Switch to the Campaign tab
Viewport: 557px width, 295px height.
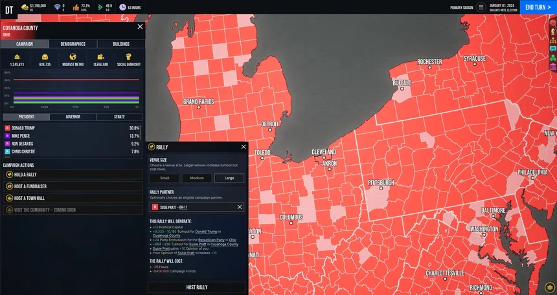[25, 44]
